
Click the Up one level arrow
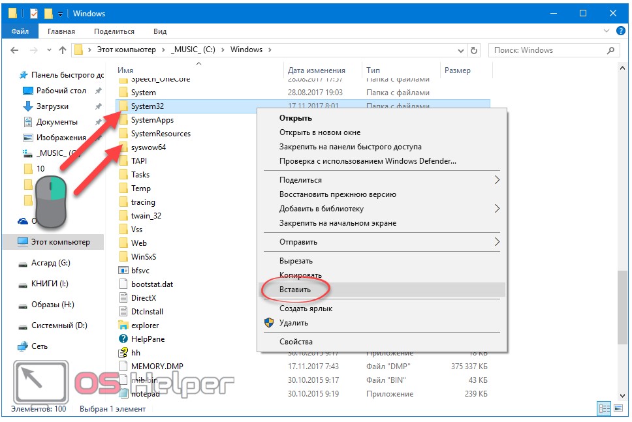[x=63, y=50]
